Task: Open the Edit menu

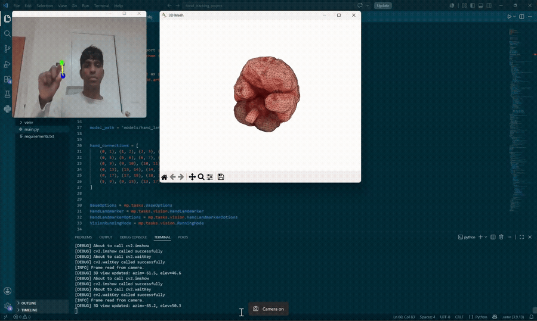Action: coord(28,6)
